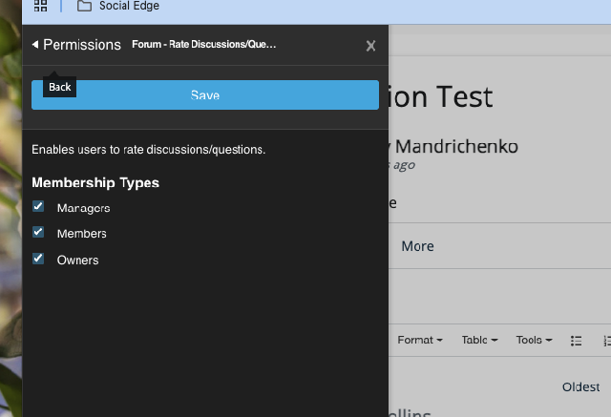Screen dimensions: 611x417
Task: Select the More tab
Action: (x=417, y=246)
